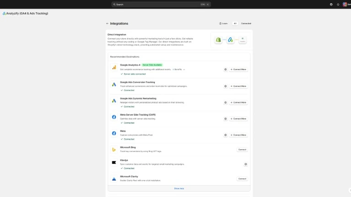Image resolution: width=351 pixels, height=197 pixels.
Task: Click the Google Analytics 4 logo
Action: pos(114,67)
